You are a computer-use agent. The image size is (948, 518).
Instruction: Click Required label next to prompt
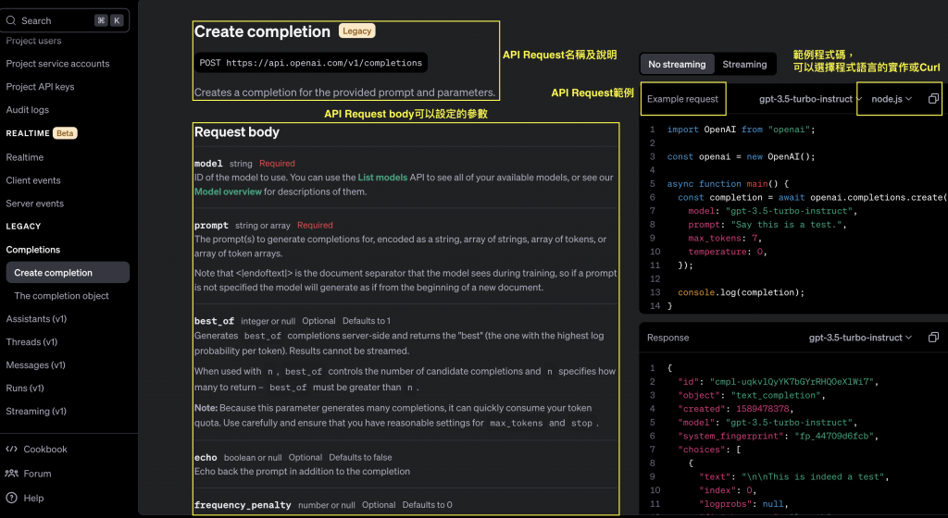point(315,225)
